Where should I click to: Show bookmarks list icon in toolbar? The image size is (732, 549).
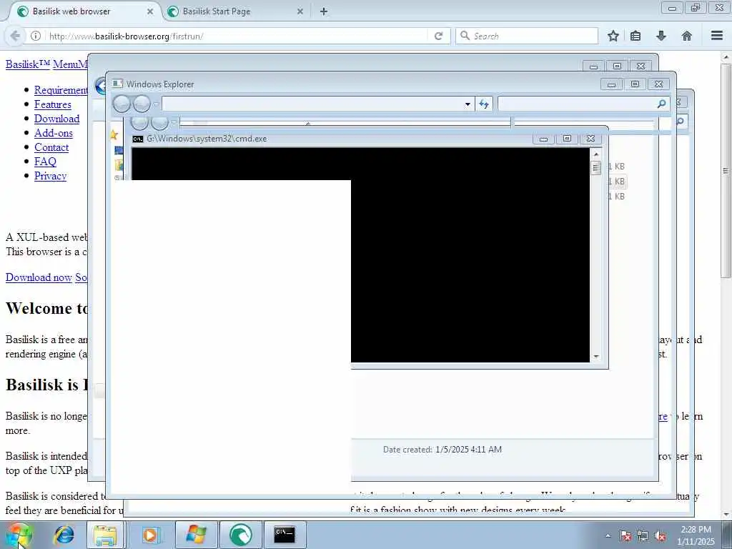point(635,36)
